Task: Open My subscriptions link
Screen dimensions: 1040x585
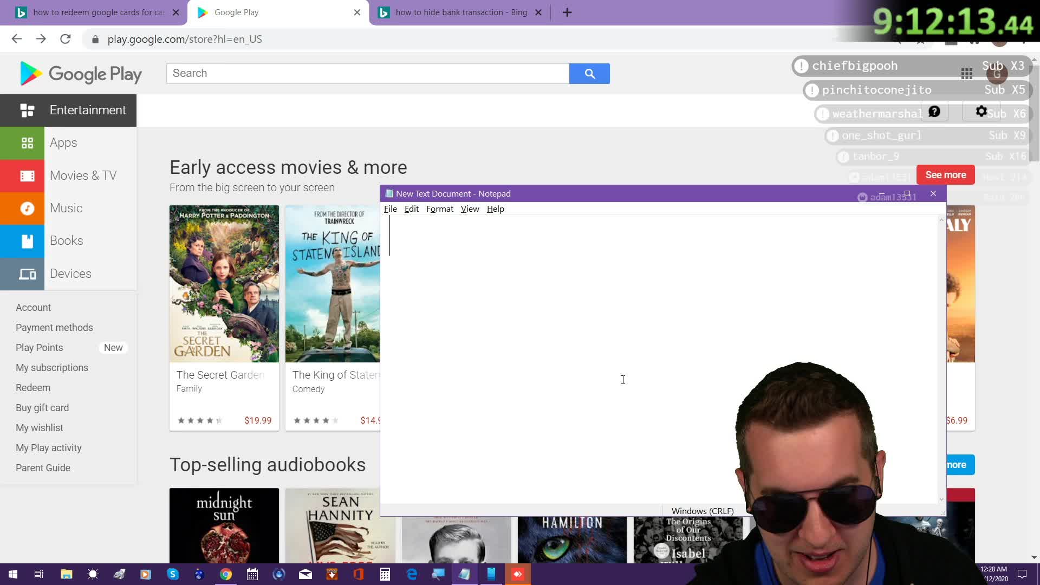Action: click(x=52, y=368)
